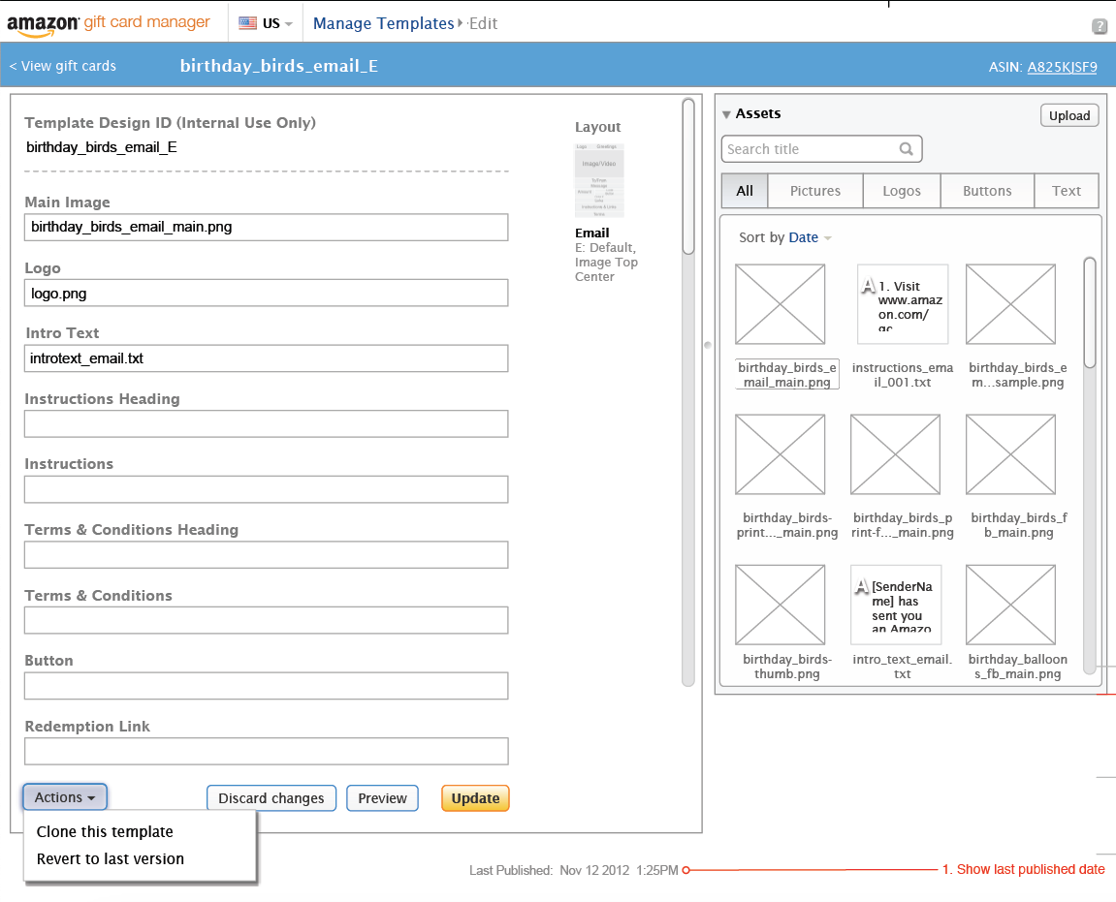This screenshot has width=1116, height=902.
Task: Click the Intro Text input field
Action: [267, 358]
